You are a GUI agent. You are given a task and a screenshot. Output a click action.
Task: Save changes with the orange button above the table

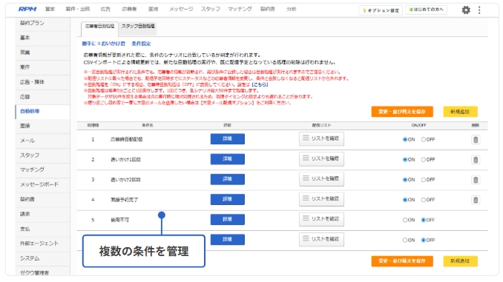(402, 112)
